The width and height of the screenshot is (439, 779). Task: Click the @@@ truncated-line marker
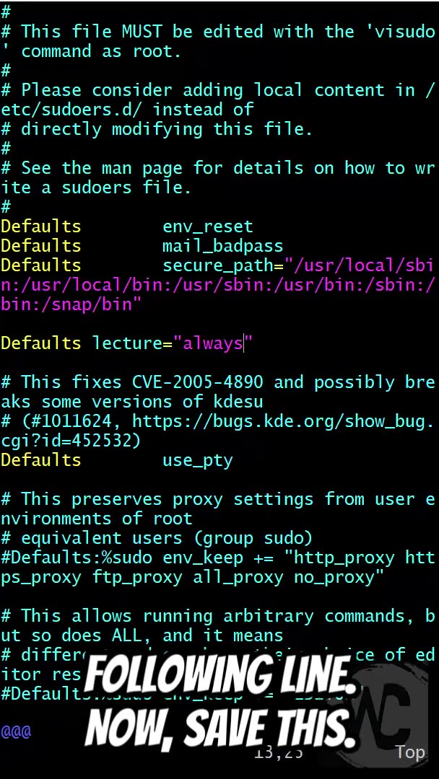click(16, 732)
